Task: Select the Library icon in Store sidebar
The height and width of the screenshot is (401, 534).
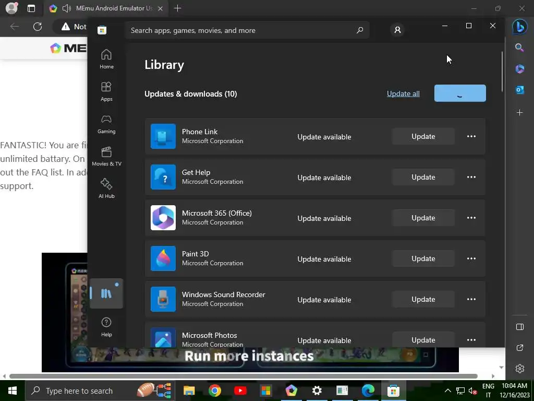Action: tap(106, 293)
